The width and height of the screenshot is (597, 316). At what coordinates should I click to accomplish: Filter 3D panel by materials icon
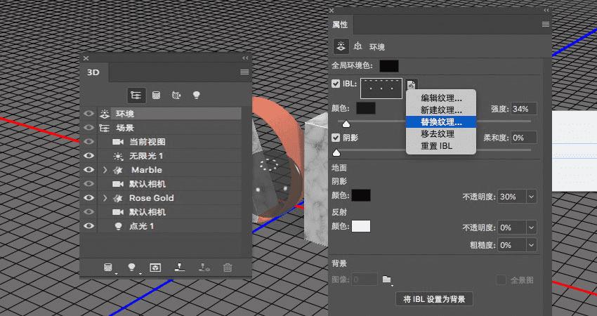(x=176, y=96)
